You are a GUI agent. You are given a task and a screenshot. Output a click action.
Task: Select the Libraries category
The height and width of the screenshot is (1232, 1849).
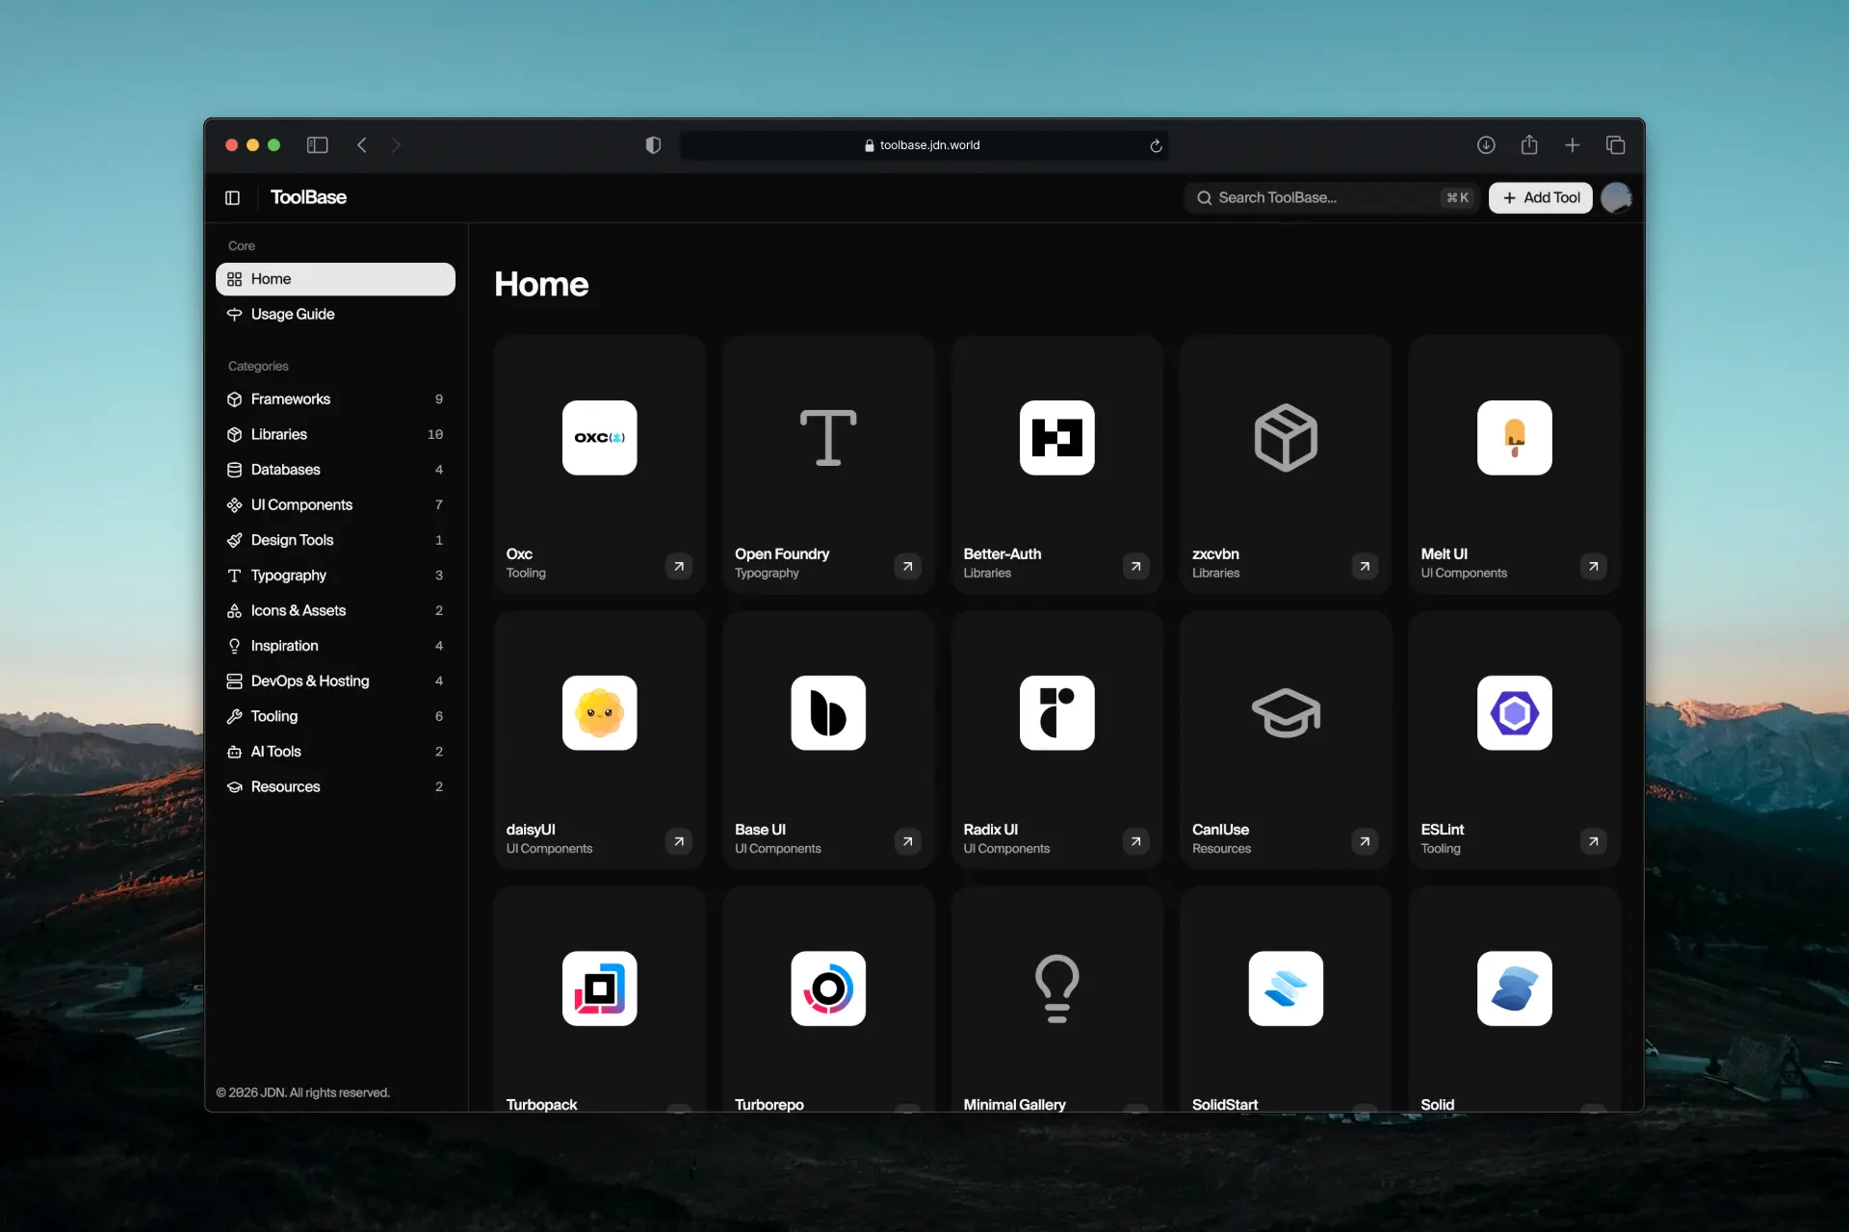[335, 434]
